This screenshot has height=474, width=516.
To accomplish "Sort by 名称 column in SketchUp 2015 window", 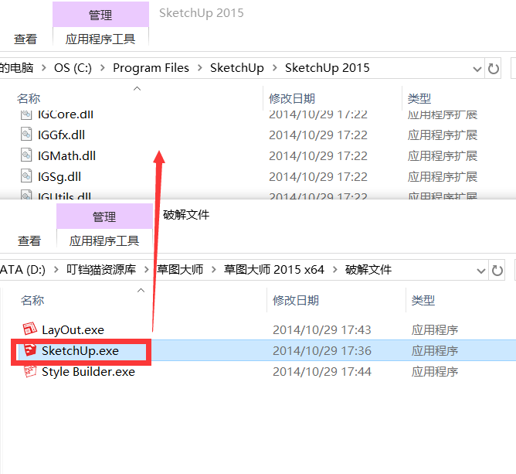I will 29,98.
